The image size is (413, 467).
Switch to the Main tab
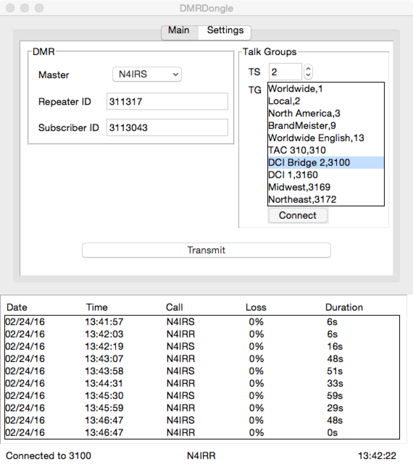[180, 30]
